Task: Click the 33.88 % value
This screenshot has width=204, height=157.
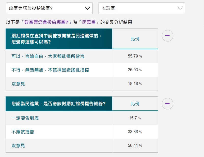Action: click(135, 132)
